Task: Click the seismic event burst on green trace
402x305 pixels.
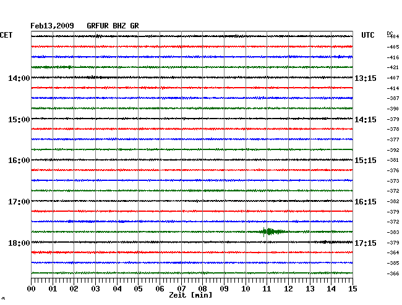Action: [x=272, y=232]
